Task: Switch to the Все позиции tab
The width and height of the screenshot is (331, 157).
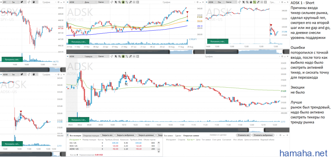Action: [x=75, y=136]
